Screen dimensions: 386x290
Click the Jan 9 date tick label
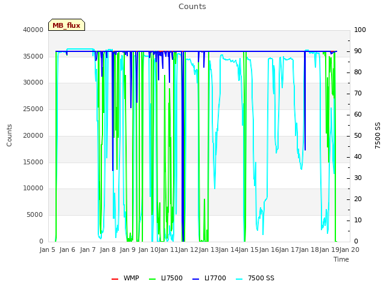coord(127,250)
